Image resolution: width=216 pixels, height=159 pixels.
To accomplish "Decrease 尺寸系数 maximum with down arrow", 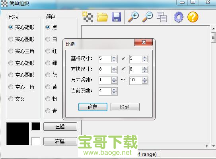I will [x=145, y=82].
